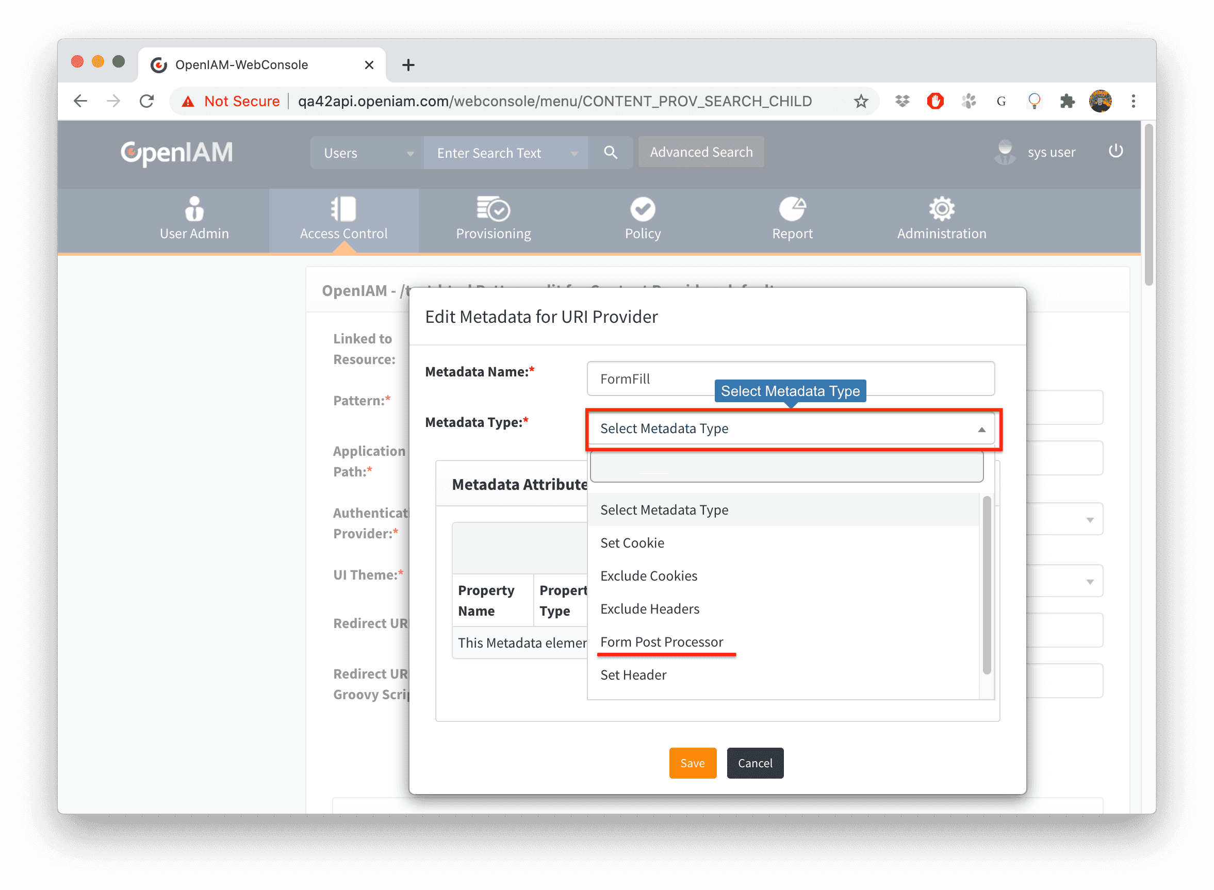Click the power logout icon
The image size is (1214, 890).
pyautogui.click(x=1115, y=151)
